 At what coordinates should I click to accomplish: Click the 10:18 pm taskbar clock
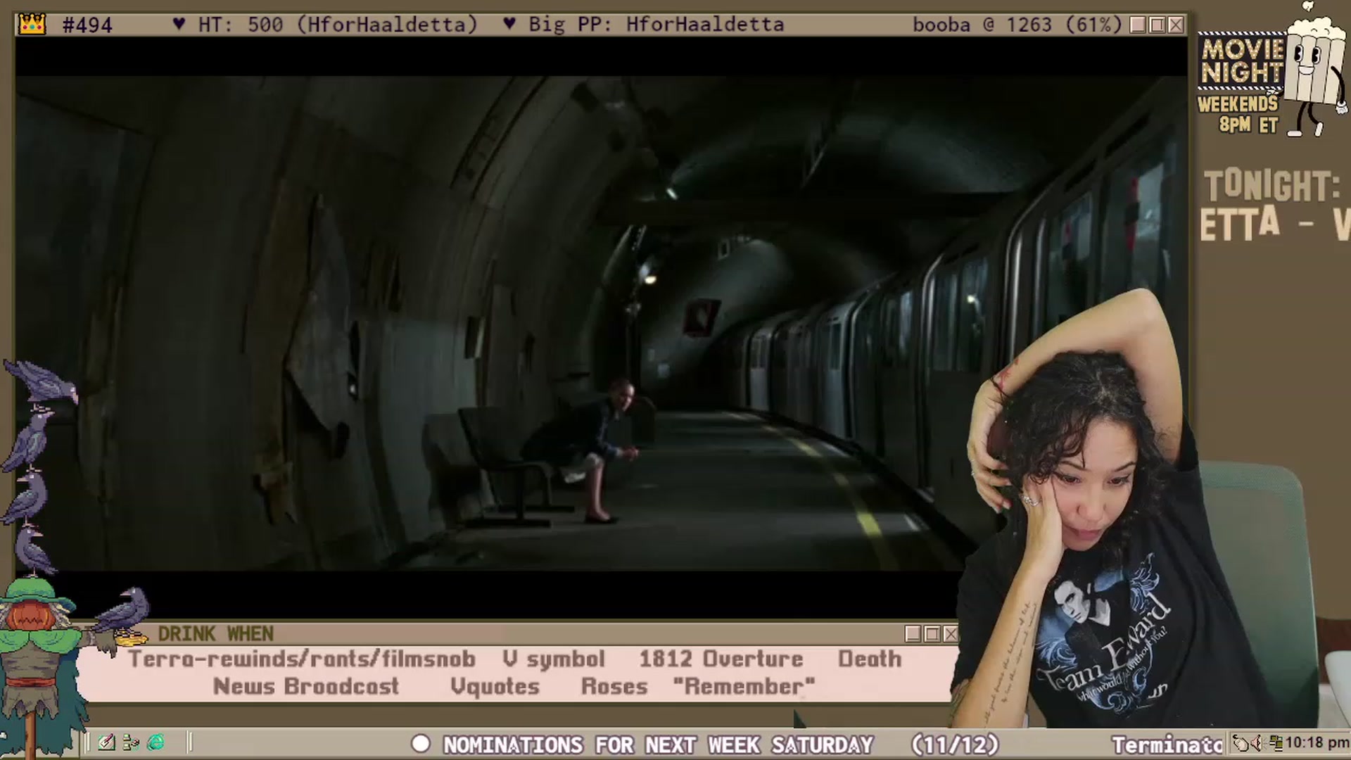(x=1317, y=743)
